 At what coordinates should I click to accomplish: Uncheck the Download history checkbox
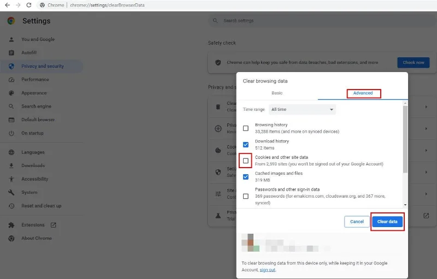246,145
